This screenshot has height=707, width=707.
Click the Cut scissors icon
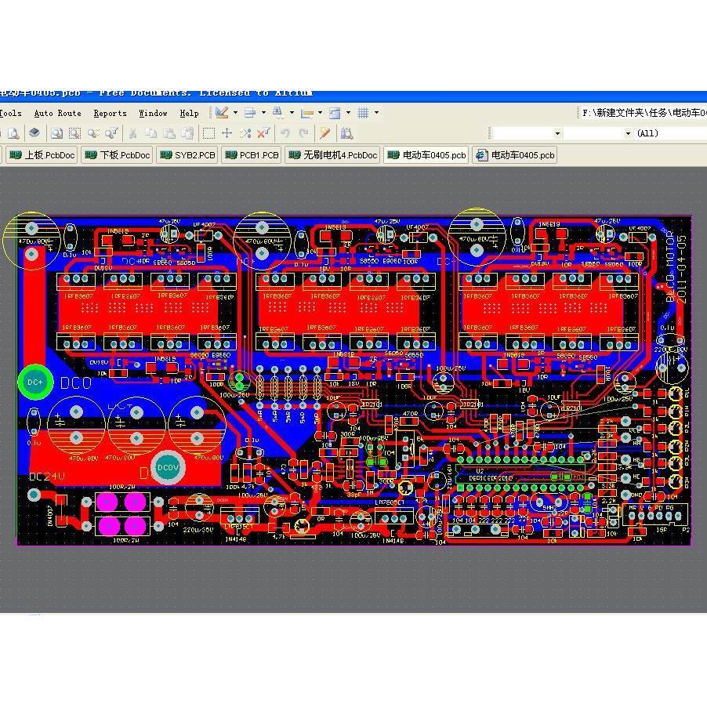click(x=132, y=133)
